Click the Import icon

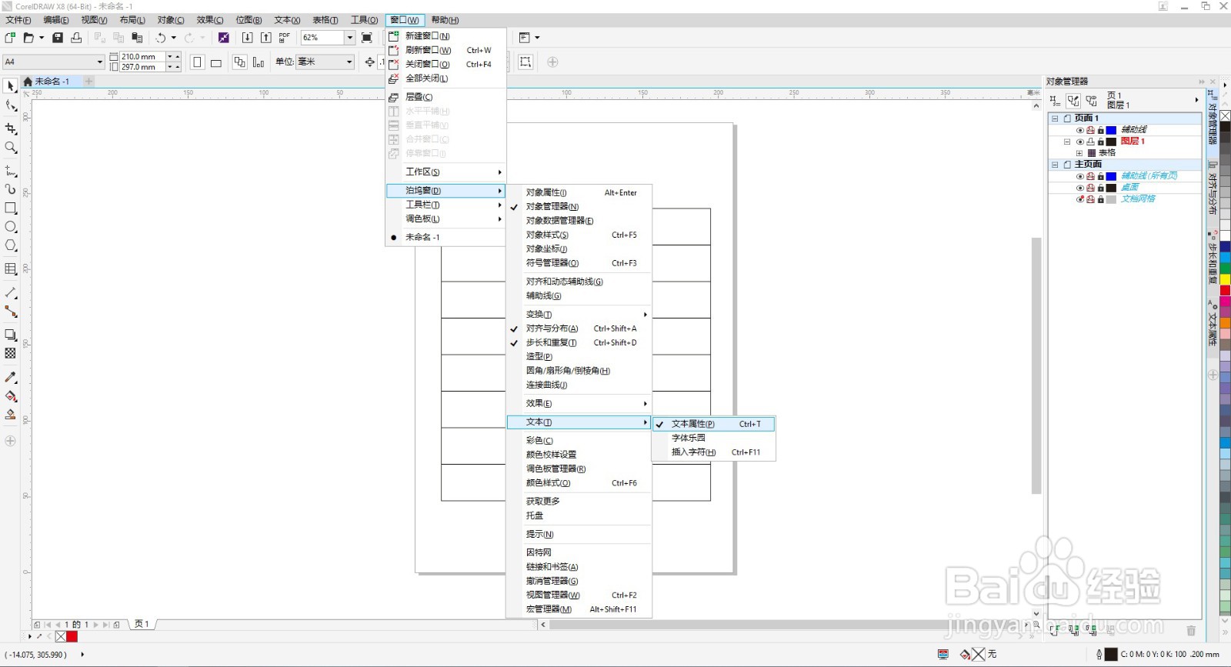pos(247,37)
